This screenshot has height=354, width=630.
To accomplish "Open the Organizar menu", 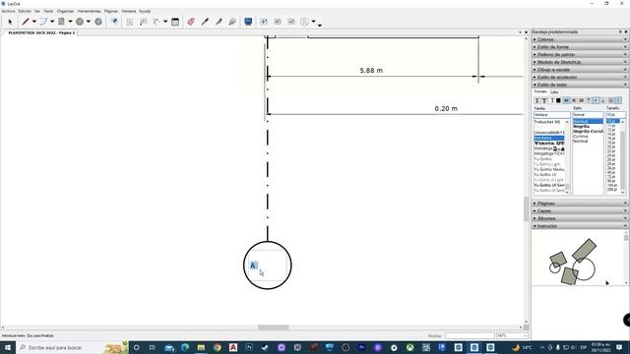I will point(65,11).
